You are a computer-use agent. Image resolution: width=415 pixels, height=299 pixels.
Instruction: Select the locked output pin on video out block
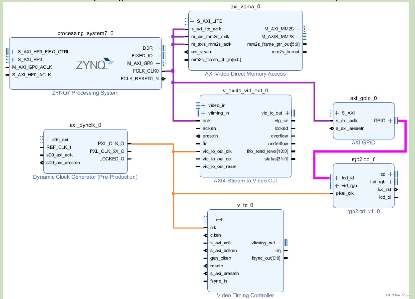281,128
